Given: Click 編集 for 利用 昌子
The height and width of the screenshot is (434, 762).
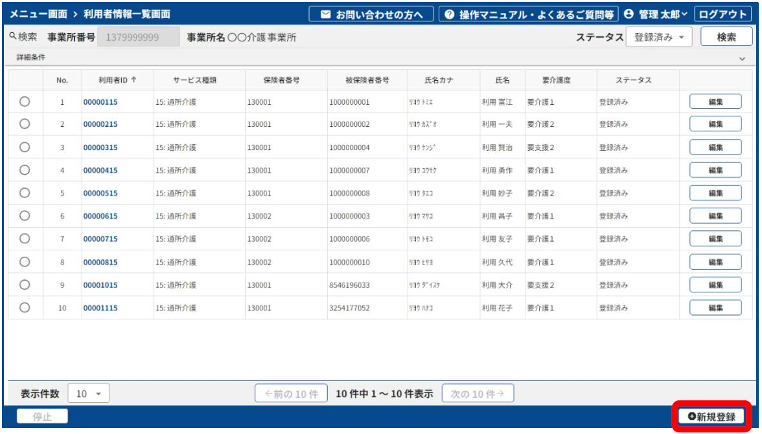Looking at the screenshot, I should [715, 215].
